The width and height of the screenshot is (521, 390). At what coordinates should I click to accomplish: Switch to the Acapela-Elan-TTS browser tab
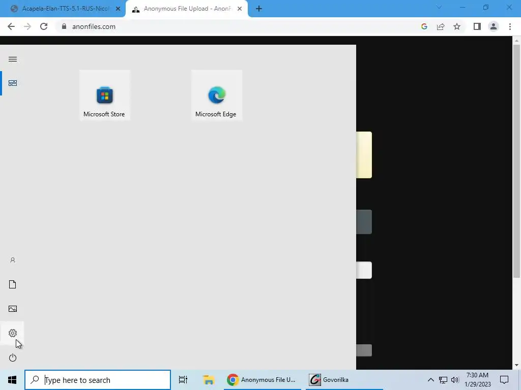(66, 9)
